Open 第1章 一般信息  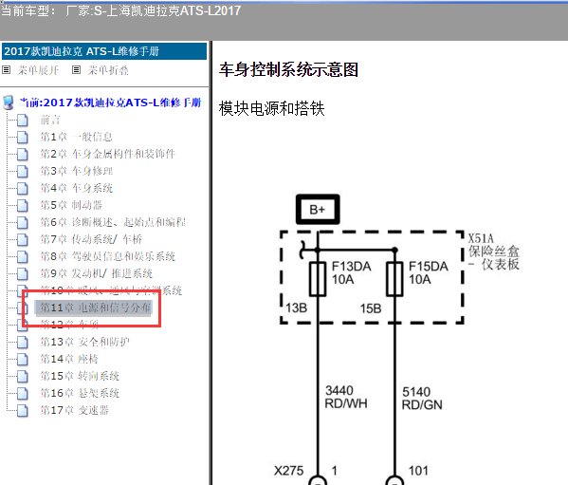tap(76, 137)
